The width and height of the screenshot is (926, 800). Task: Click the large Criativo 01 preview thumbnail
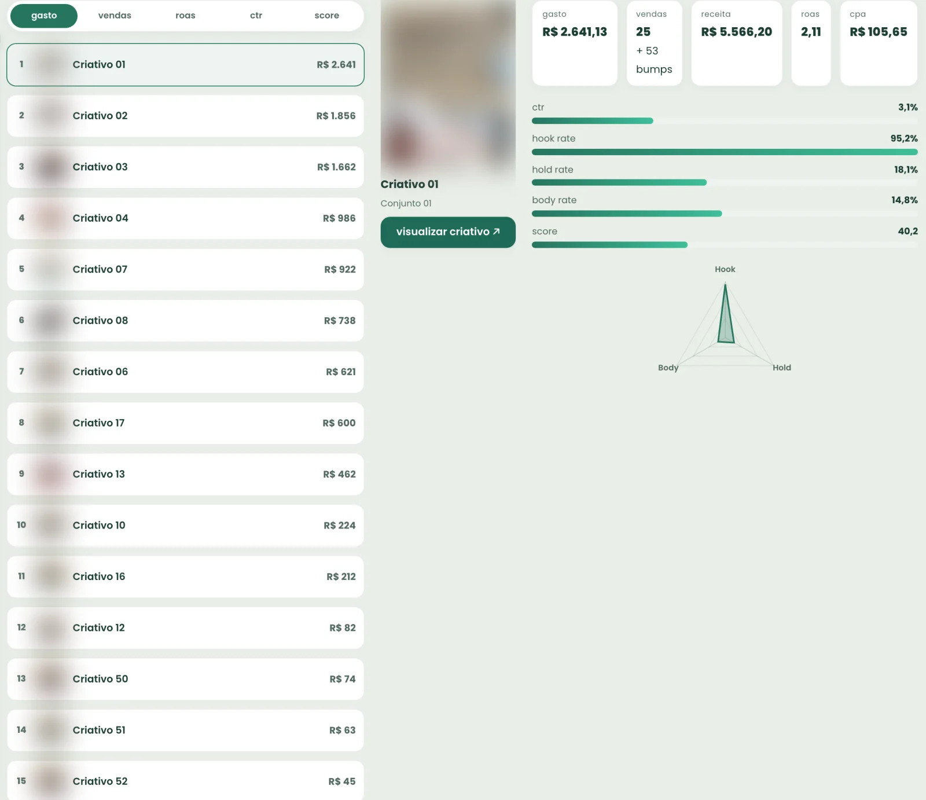pyautogui.click(x=448, y=86)
